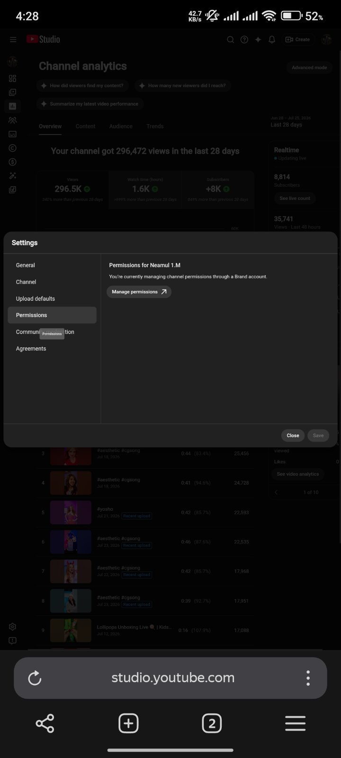
Task: Click the #yosho video title
Action: pyautogui.click(x=105, y=509)
